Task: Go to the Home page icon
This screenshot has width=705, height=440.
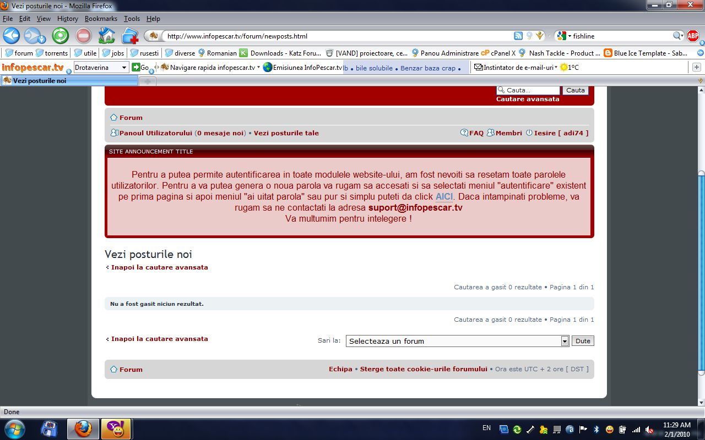Action: click(106, 36)
